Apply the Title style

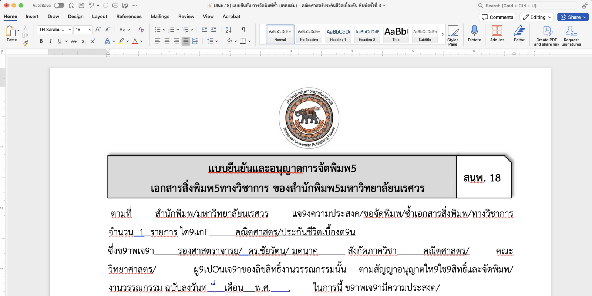pos(396,34)
